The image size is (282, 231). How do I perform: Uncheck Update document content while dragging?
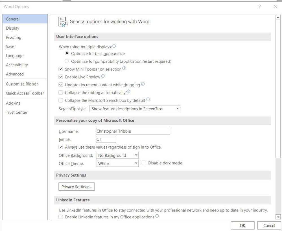61,85
